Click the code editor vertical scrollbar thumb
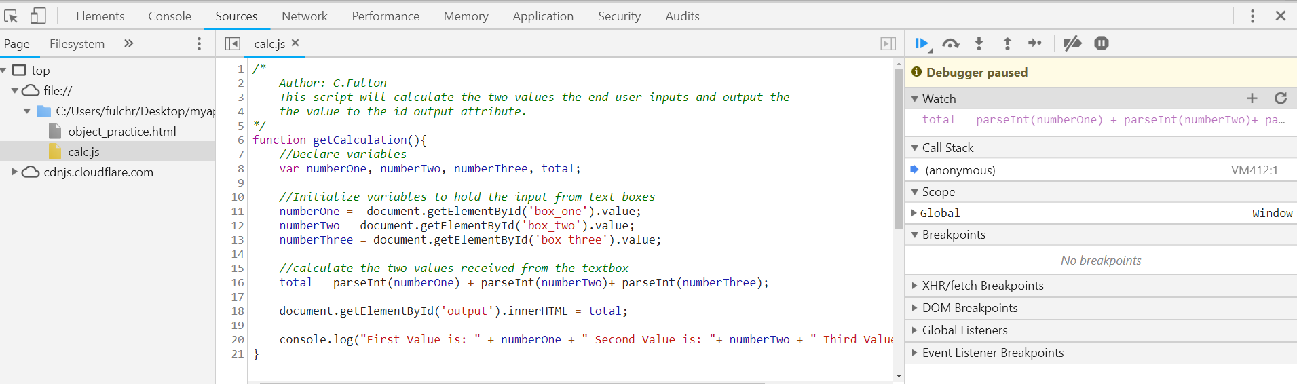Screen dimensions: 1297x384 click(x=899, y=149)
